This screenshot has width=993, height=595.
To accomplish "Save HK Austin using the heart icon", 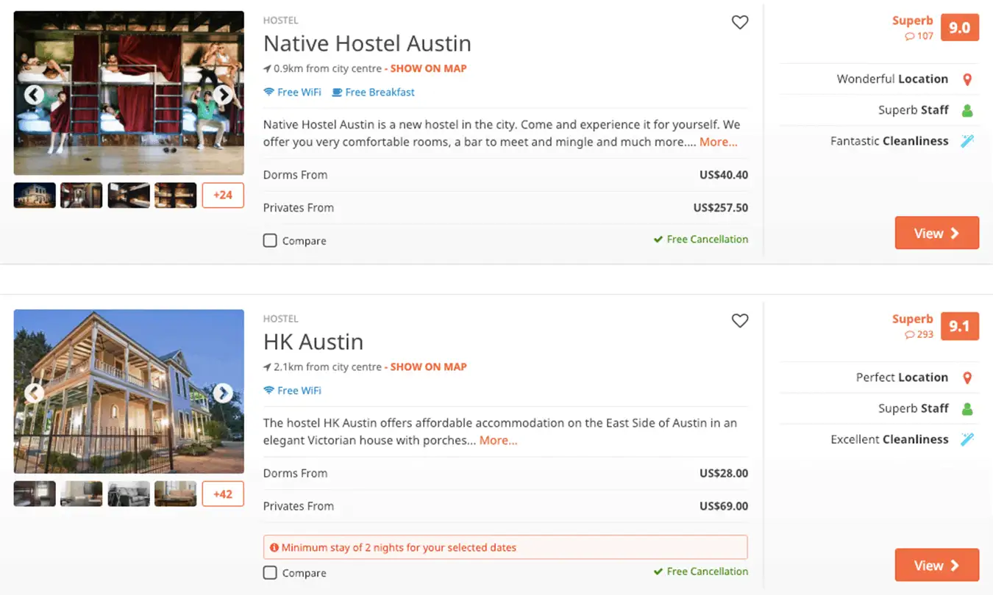I will pos(739,321).
